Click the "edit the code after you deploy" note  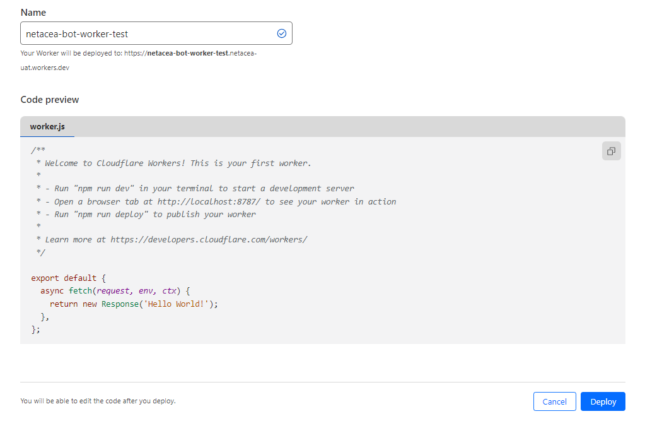[x=98, y=401]
